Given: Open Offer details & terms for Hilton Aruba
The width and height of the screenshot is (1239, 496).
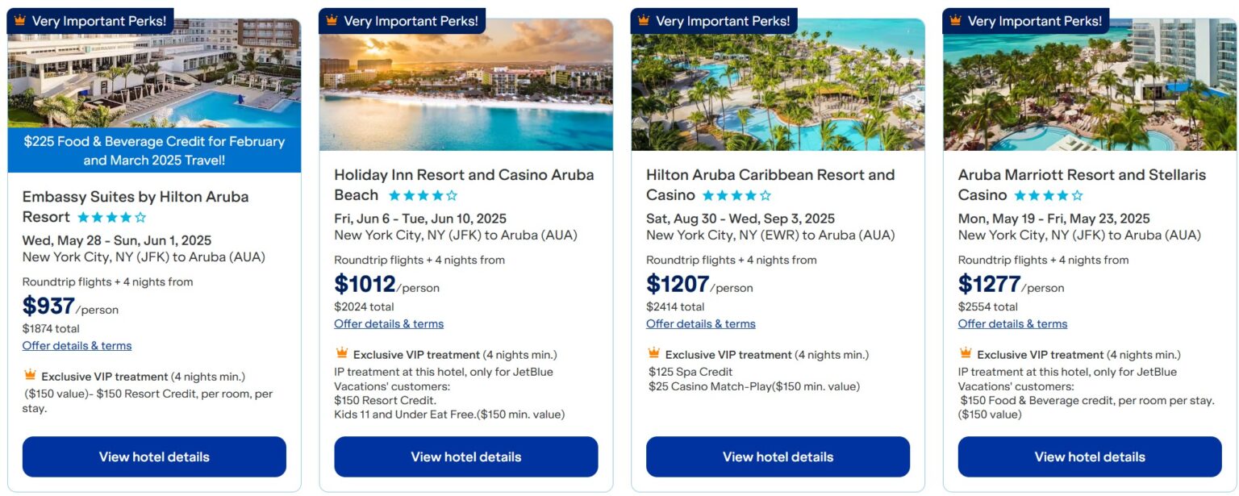Looking at the screenshot, I should click(700, 323).
